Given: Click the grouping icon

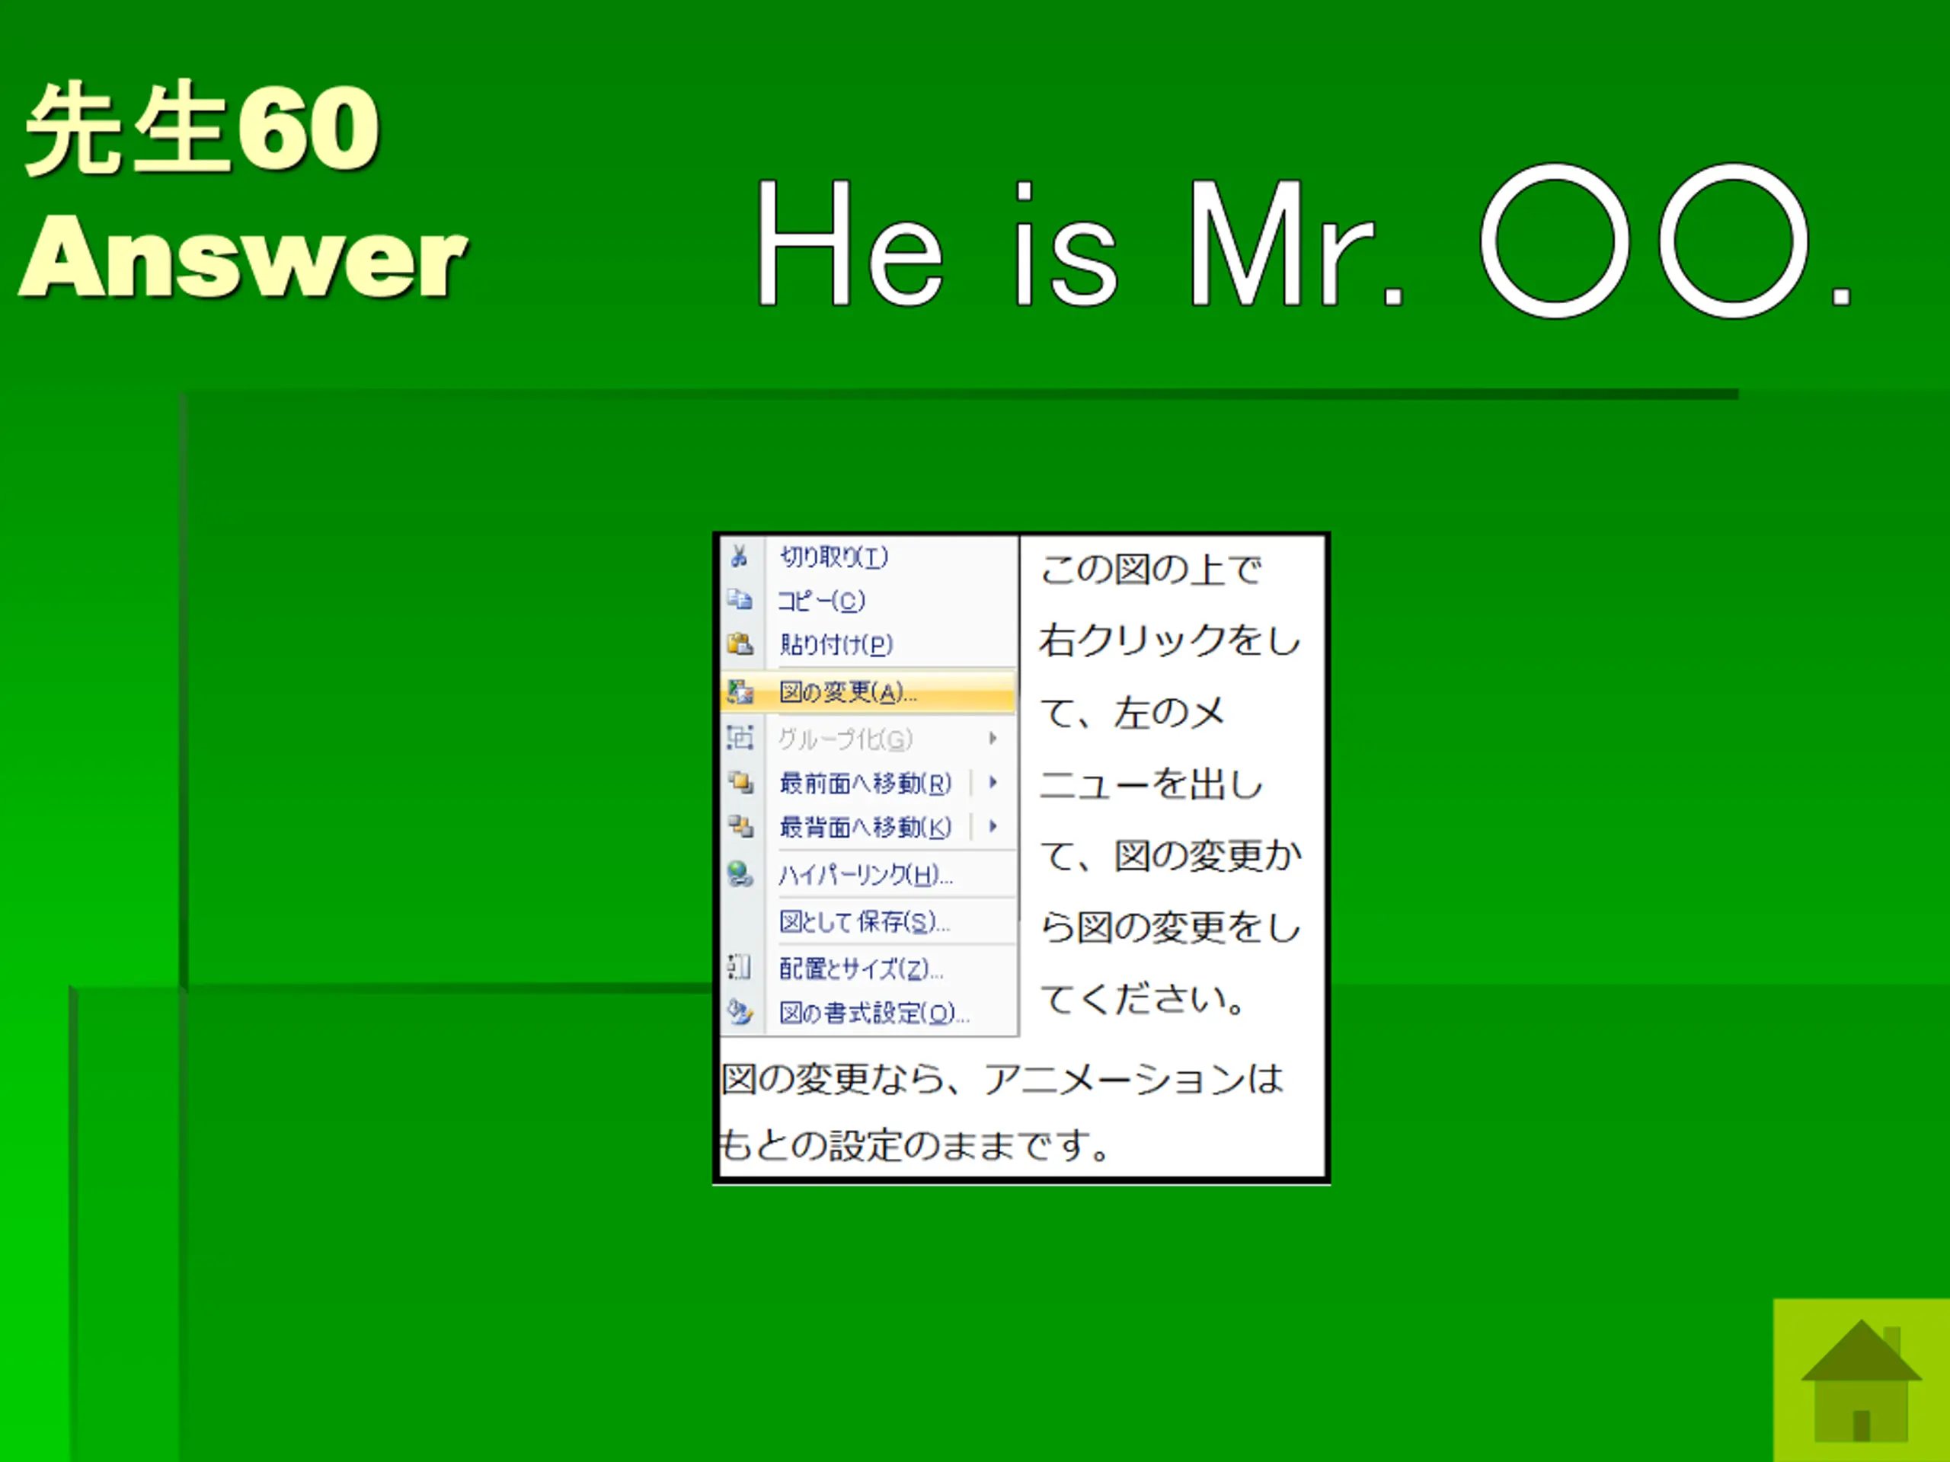Looking at the screenshot, I should pos(740,737).
